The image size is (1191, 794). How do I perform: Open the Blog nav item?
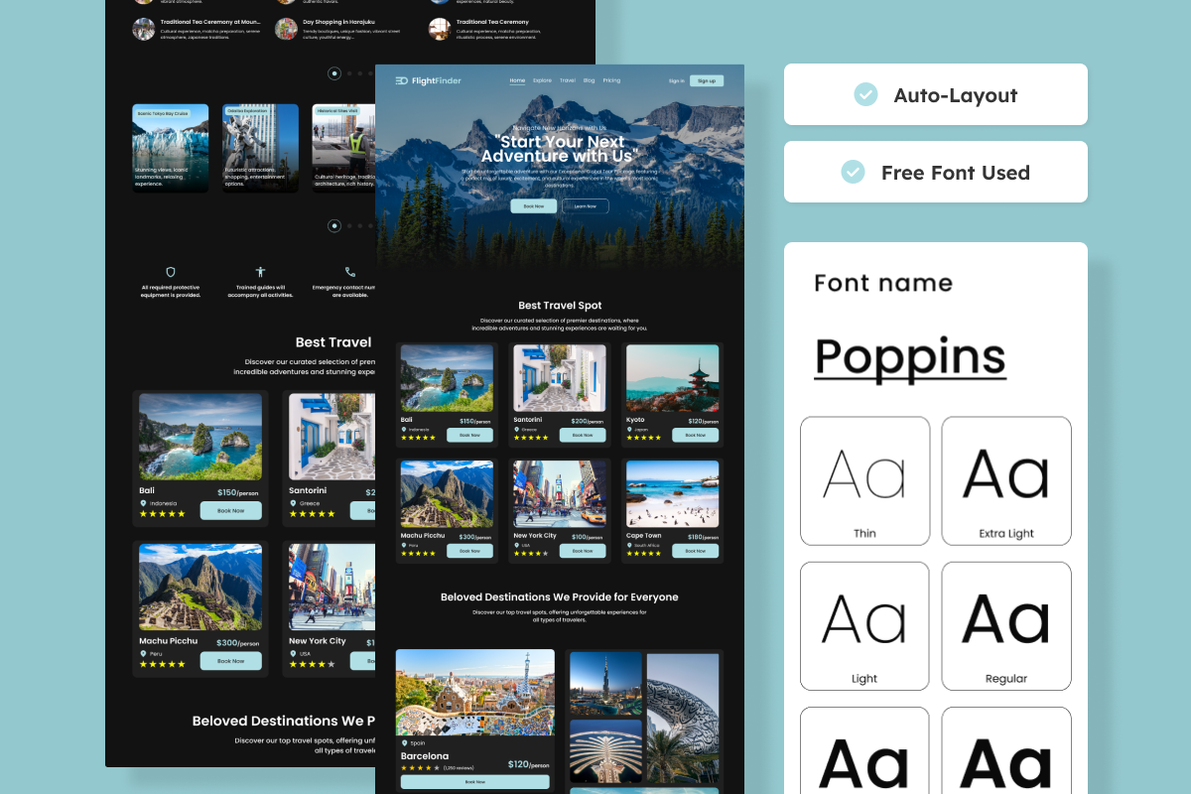click(x=590, y=80)
